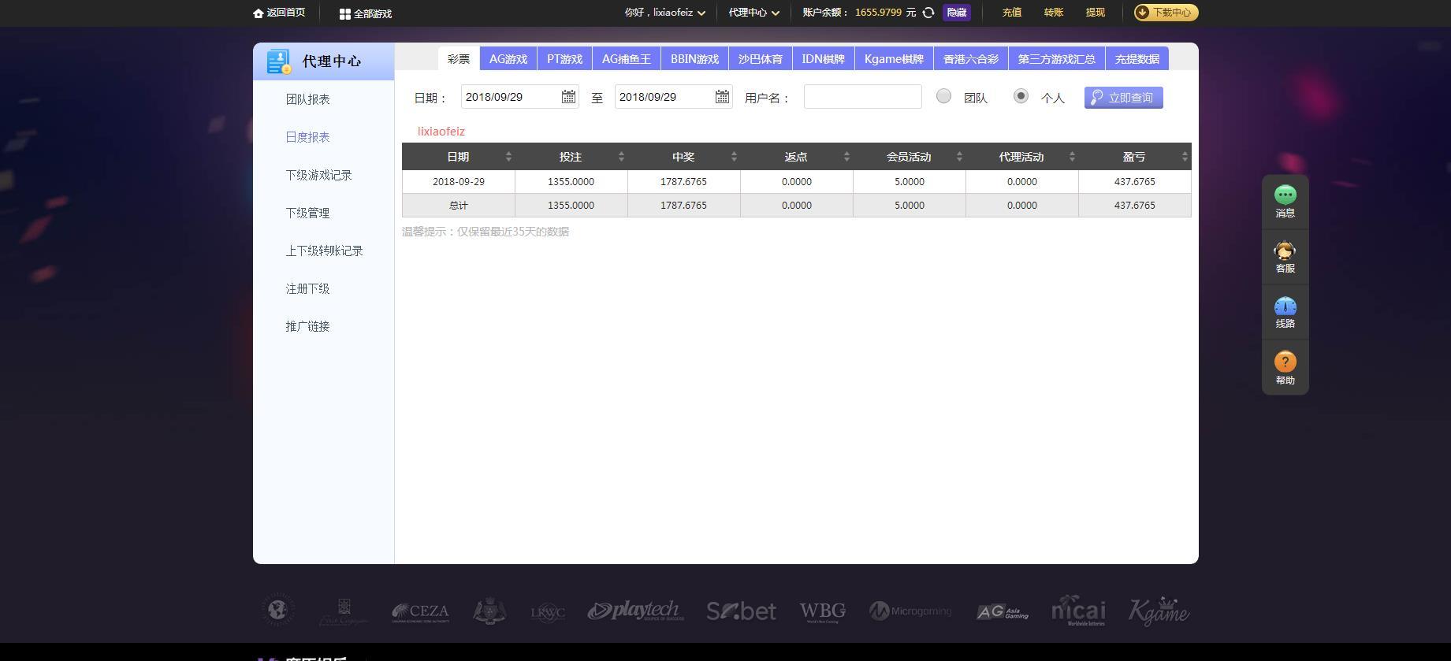Screen dimensions: 1451x661
Task: Expand the lixiaofeiz user dropdown
Action: click(x=701, y=13)
